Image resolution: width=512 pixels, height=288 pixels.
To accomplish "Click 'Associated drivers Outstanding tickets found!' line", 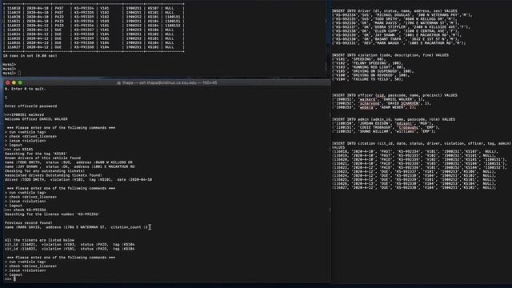I will point(54,175).
